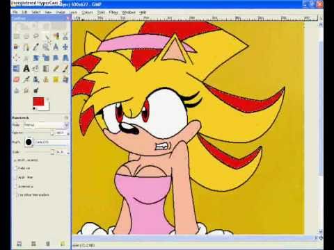
Task: Click the red foreground color swatch
Action: (x=38, y=101)
